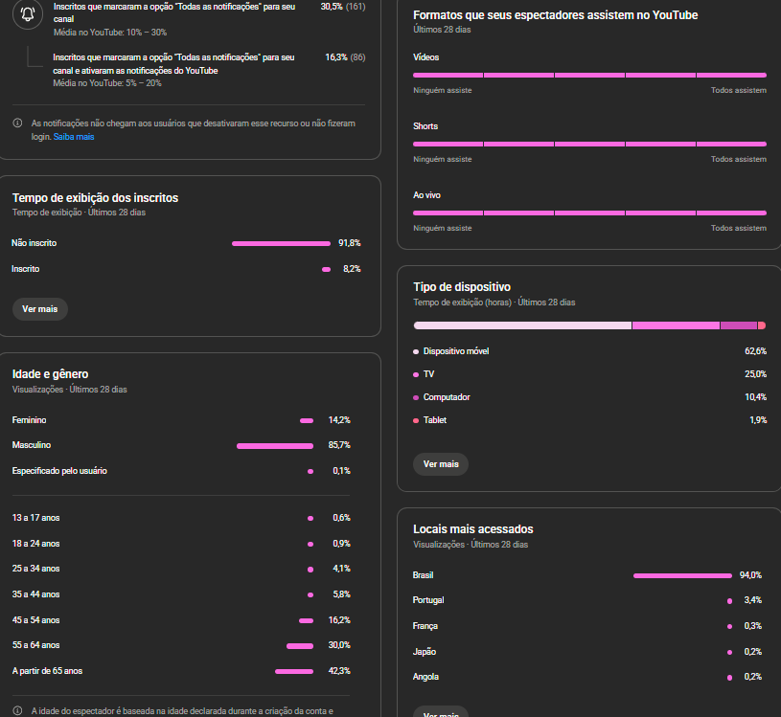Click the info icon beside notifications disclaimer

click(18, 123)
